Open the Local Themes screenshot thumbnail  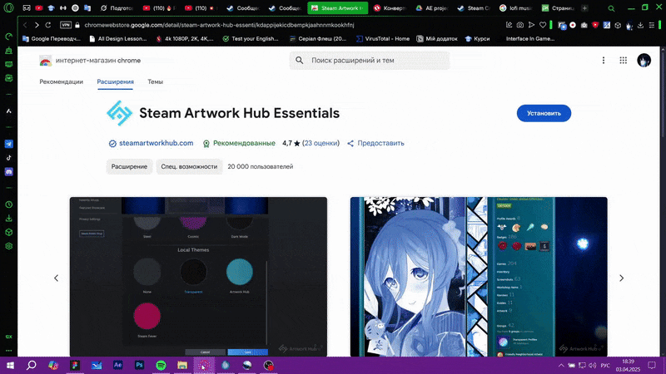198,277
